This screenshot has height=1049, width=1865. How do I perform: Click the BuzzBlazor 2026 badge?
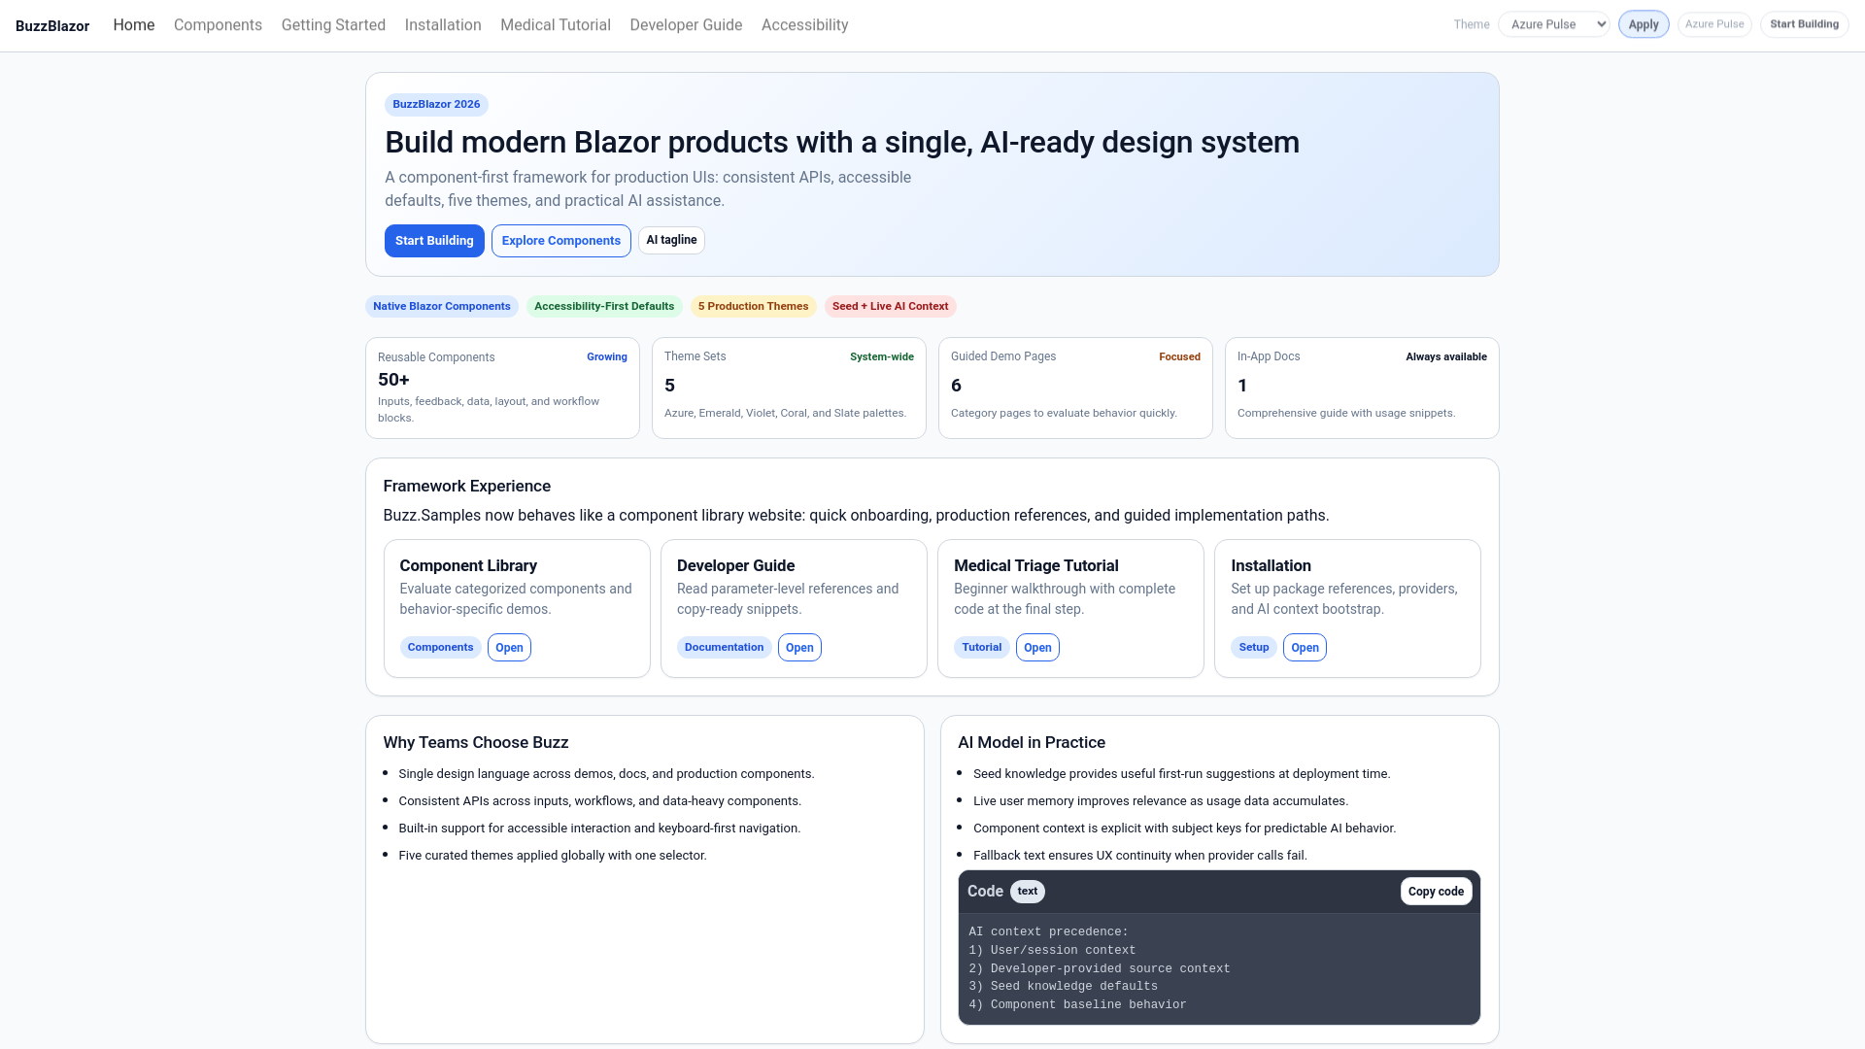point(436,104)
